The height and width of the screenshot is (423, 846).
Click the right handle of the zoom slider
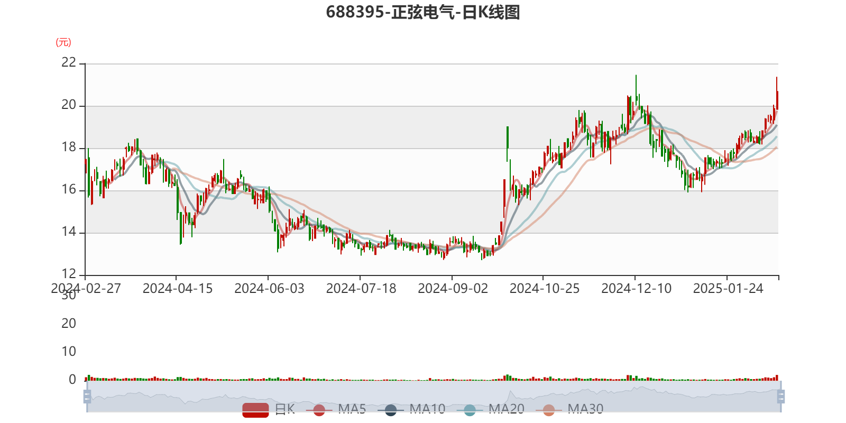(x=781, y=396)
